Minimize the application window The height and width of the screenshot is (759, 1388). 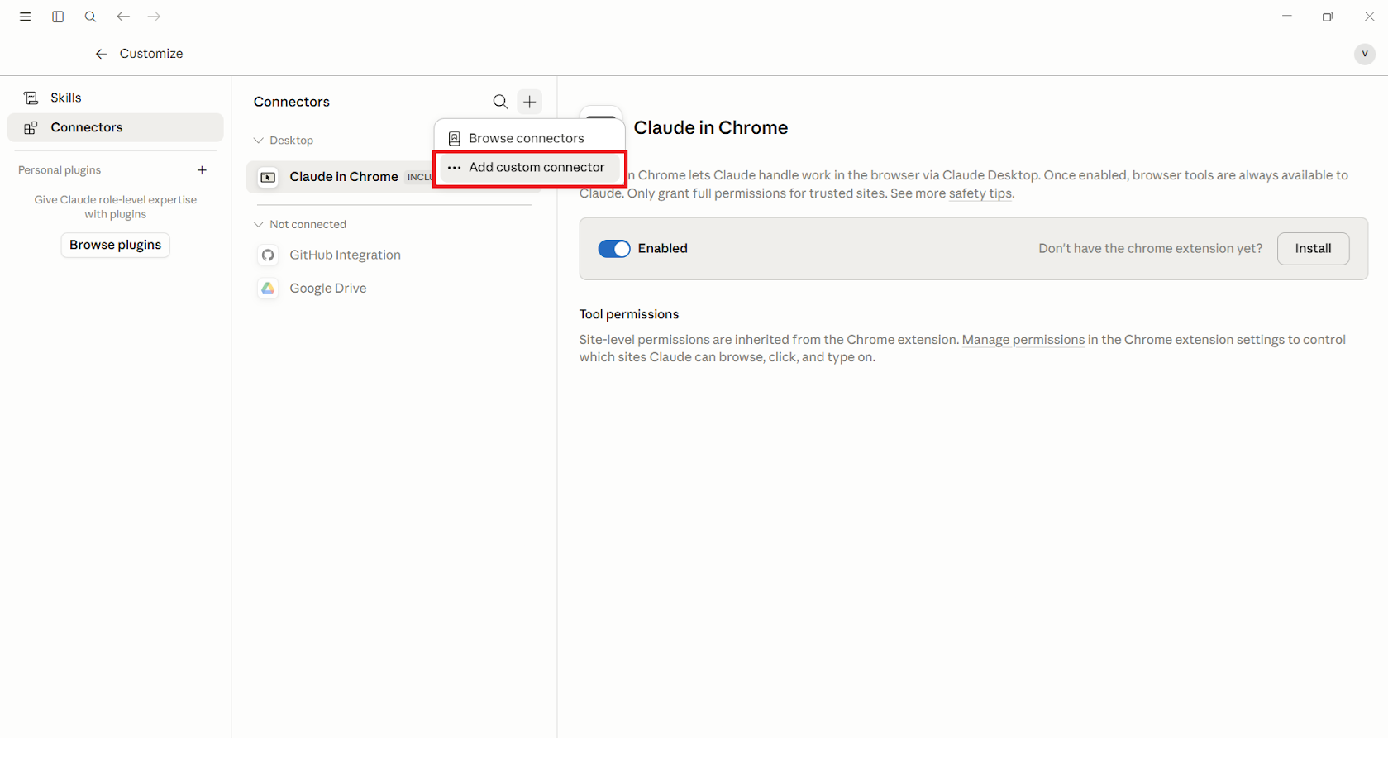click(1287, 17)
